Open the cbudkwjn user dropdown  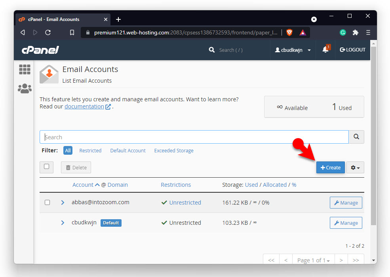293,50
